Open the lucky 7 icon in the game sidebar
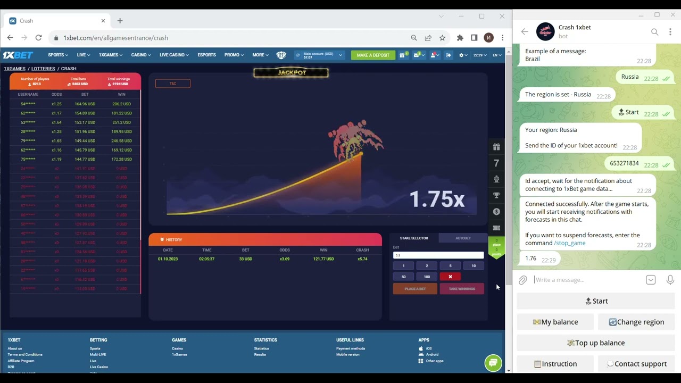Viewport: 681px width, 383px height. coord(496,163)
